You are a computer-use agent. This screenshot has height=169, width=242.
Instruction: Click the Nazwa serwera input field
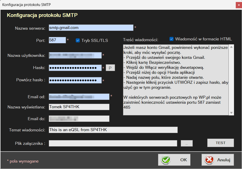(x=91, y=28)
